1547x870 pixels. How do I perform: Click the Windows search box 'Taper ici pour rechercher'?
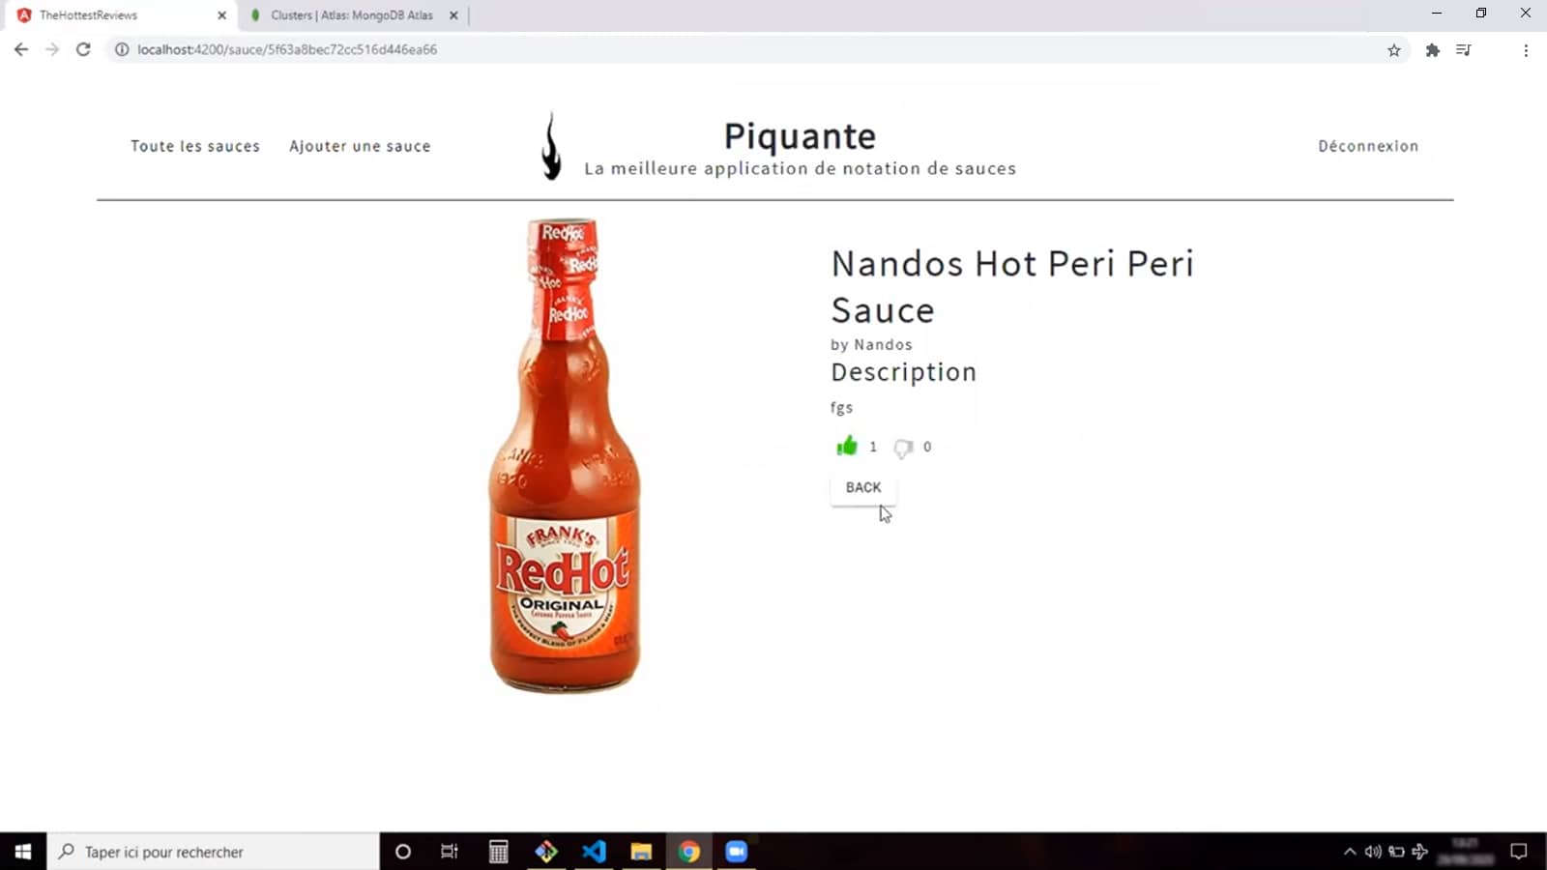[x=213, y=852]
